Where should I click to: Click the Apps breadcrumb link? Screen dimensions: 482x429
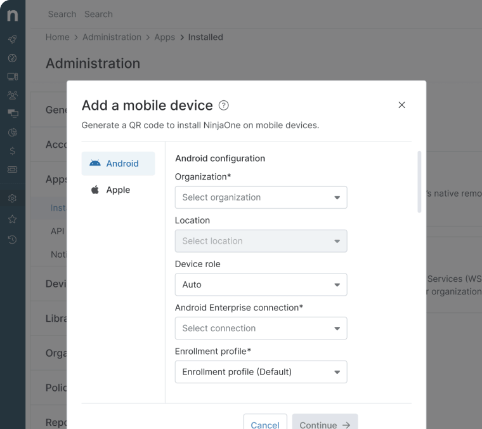(x=164, y=37)
